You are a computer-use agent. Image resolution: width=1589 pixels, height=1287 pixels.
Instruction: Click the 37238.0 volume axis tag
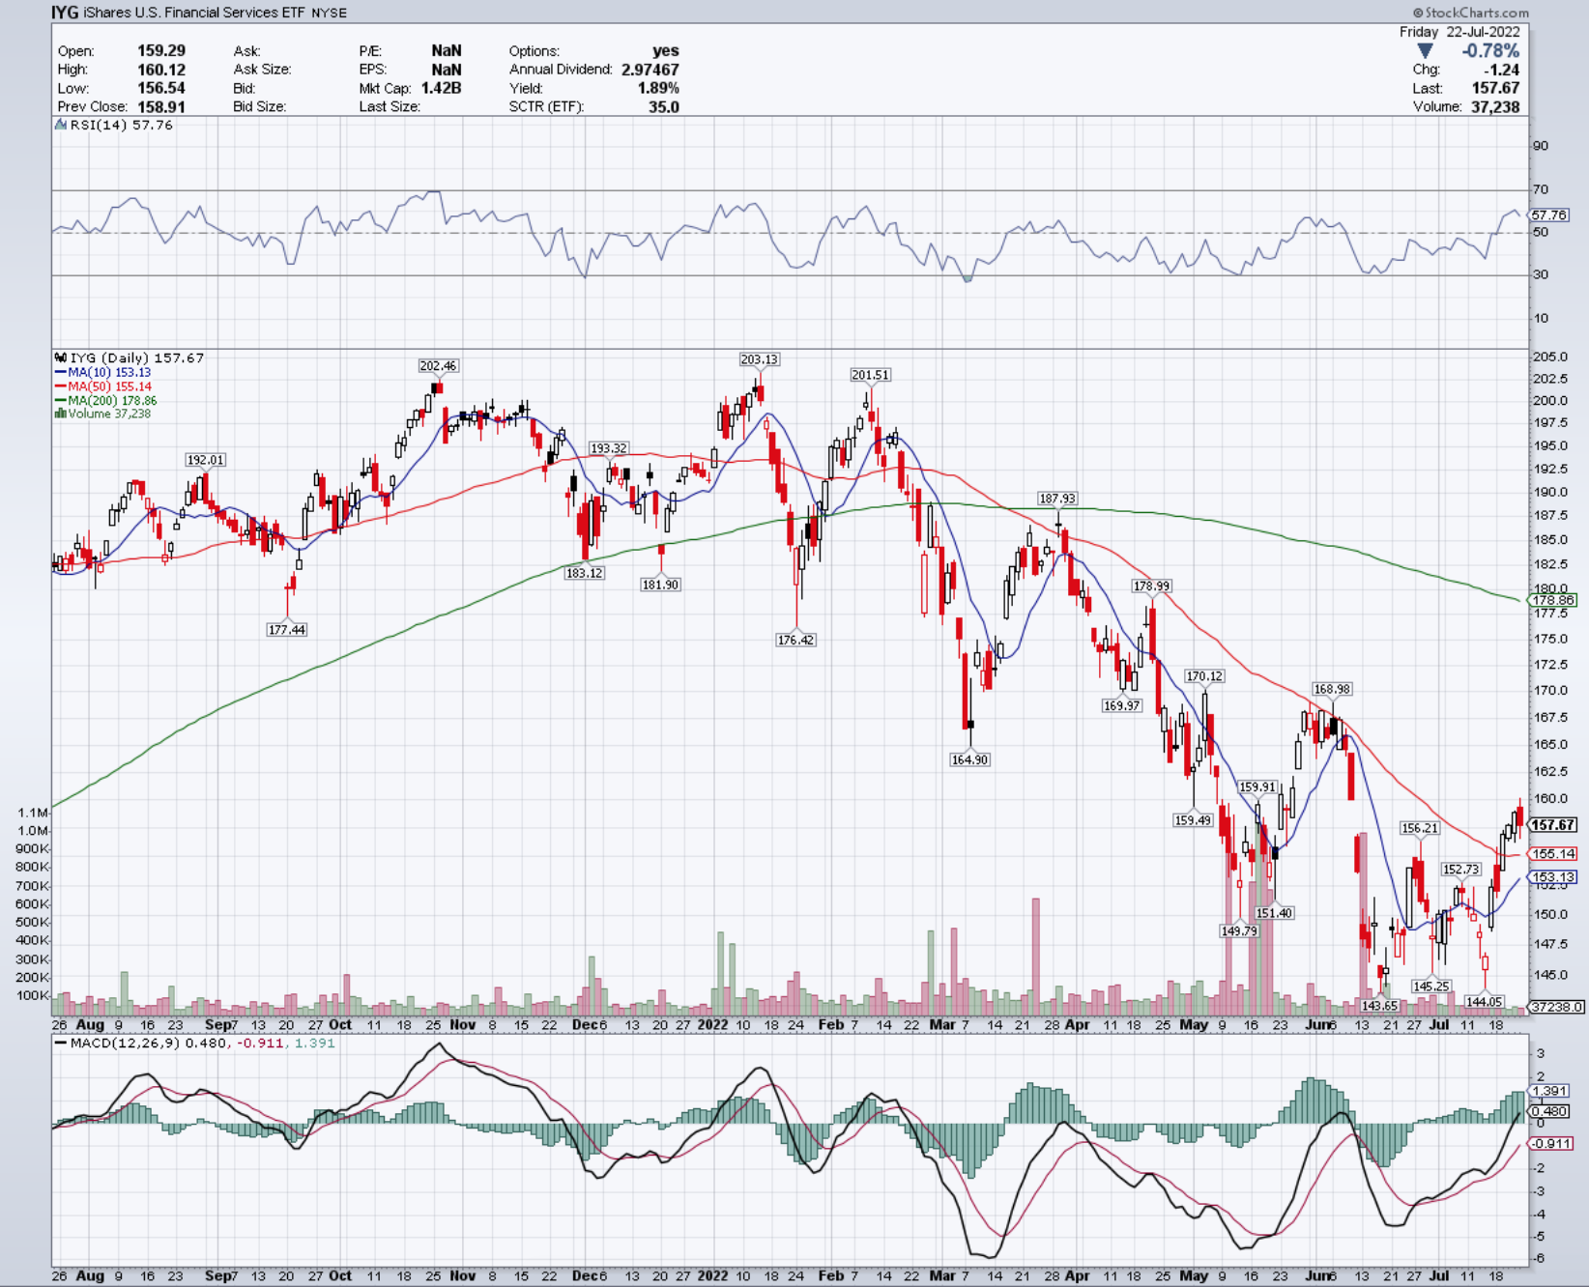[x=1557, y=1007]
